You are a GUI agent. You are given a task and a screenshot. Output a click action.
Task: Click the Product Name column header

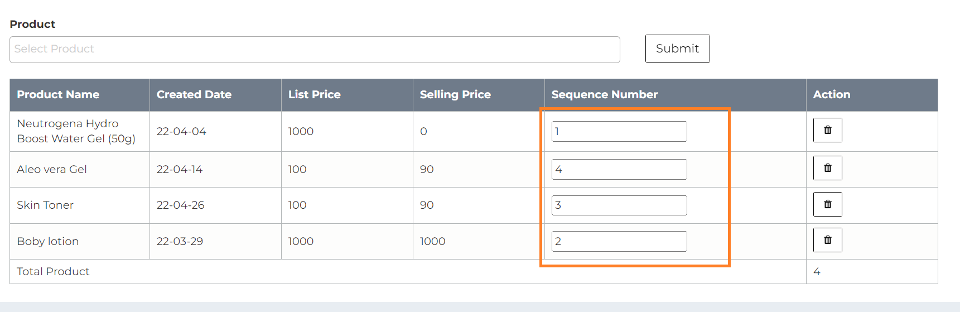(x=58, y=95)
